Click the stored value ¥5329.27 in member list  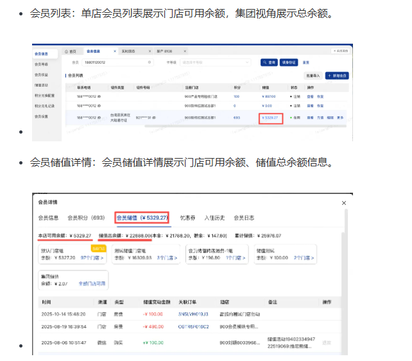point(271,118)
